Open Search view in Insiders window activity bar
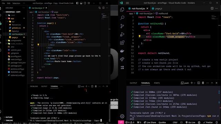Viewport: 221px width, 124px height. [122, 18]
